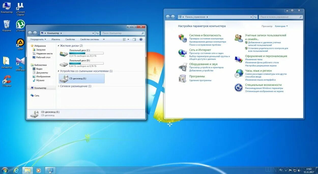Screen dimensions: 318x174
Task: Open Настройка разрешения экрана link
Action: click(261, 65)
